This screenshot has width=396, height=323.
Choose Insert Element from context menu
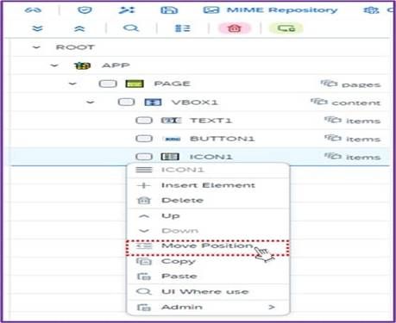[x=208, y=185]
